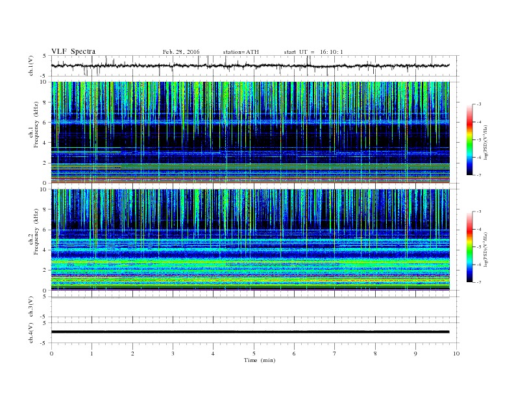Click the "ch.4(V)" axis label

31,333
